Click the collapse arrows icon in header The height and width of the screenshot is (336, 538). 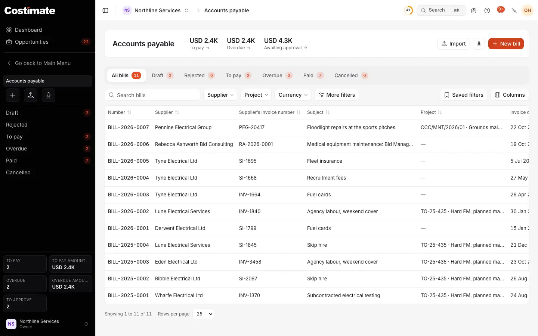click(x=514, y=10)
